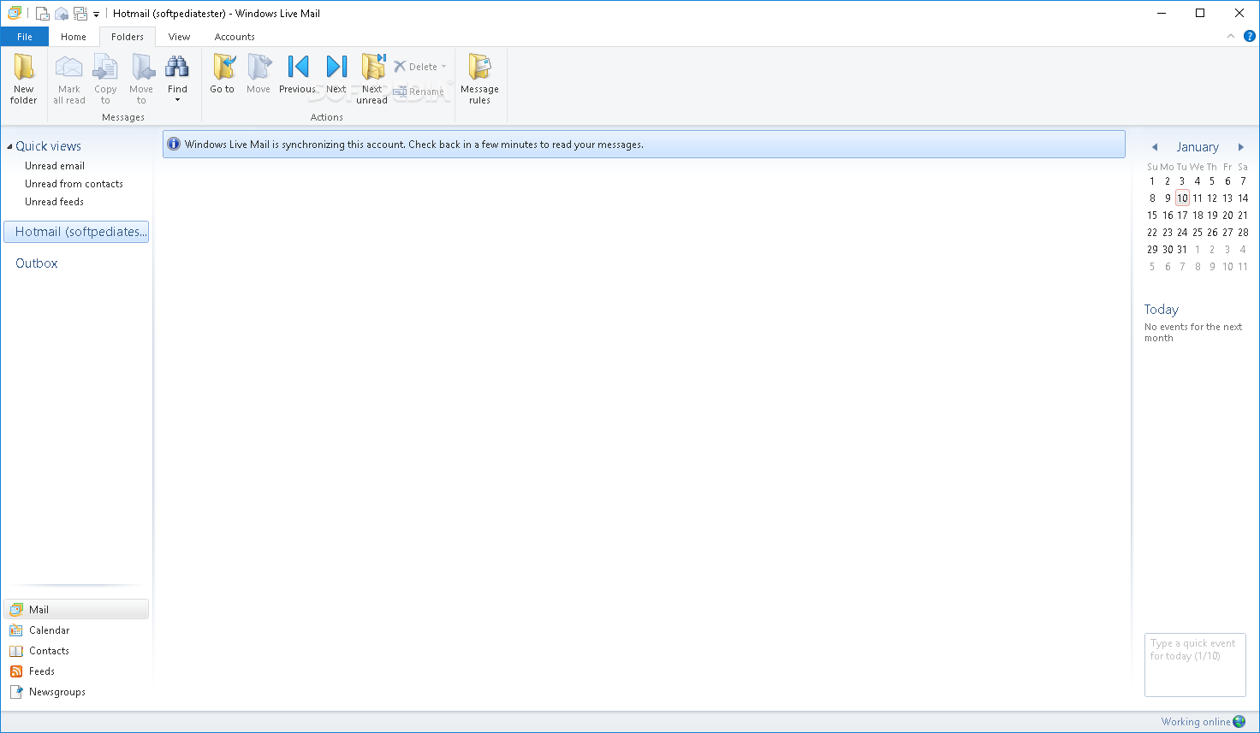Select January 31 in mini calendar
This screenshot has height=733, width=1260.
(x=1182, y=250)
